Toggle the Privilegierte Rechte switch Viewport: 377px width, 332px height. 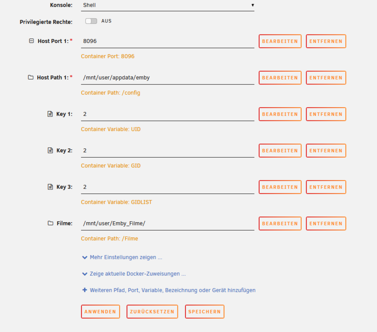[x=91, y=21]
